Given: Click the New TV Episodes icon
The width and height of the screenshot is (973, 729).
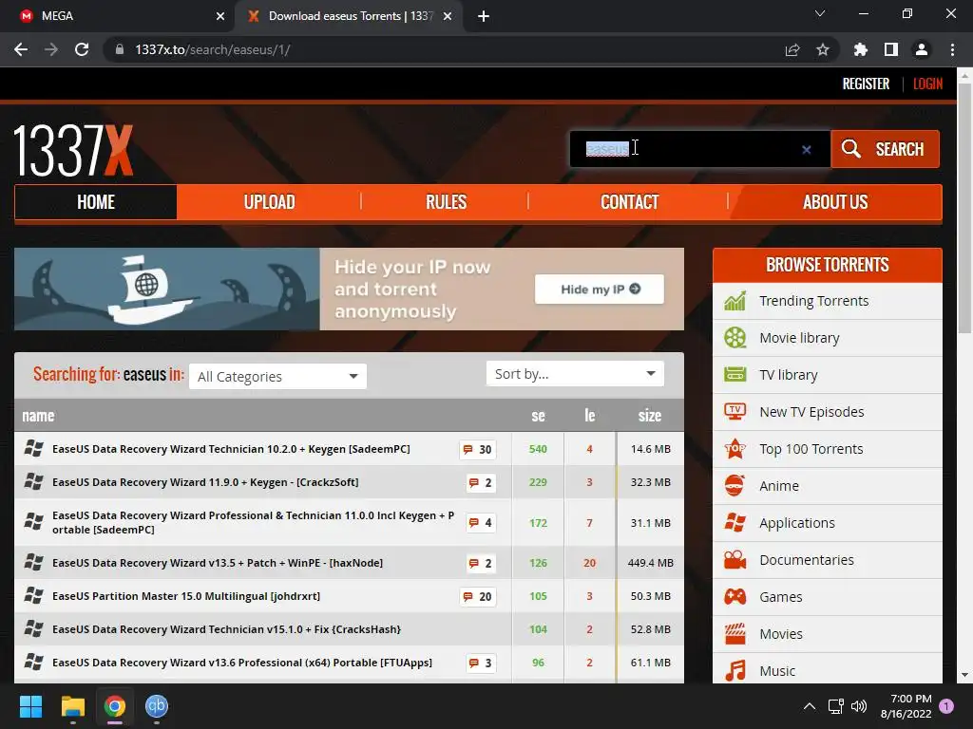Looking at the screenshot, I should (735, 412).
